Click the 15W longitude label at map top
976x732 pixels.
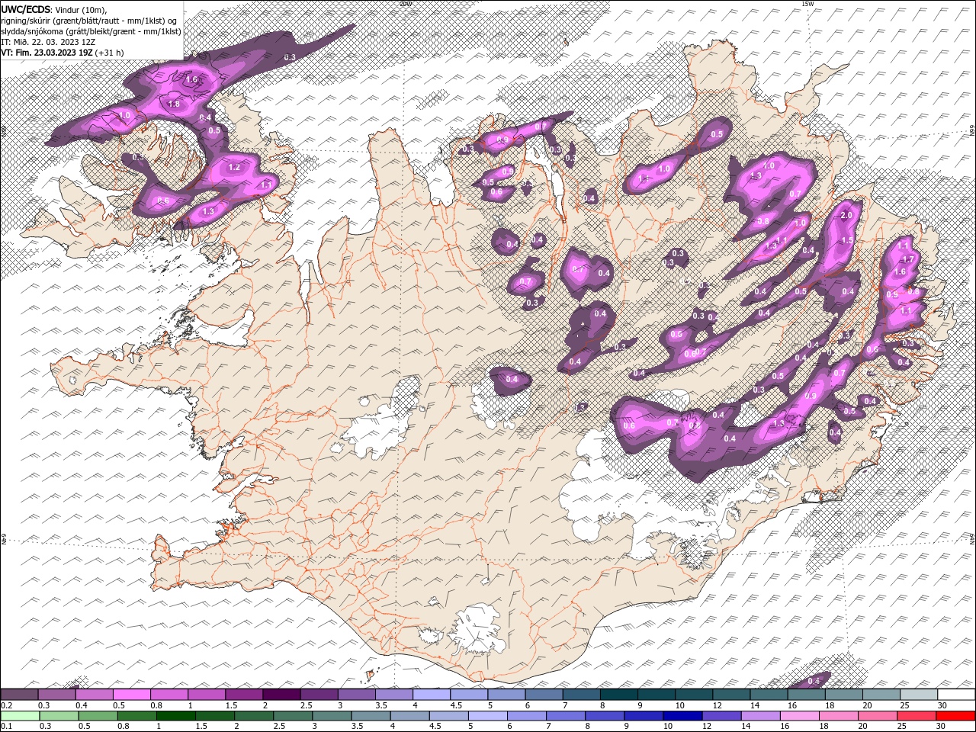pyautogui.click(x=807, y=4)
